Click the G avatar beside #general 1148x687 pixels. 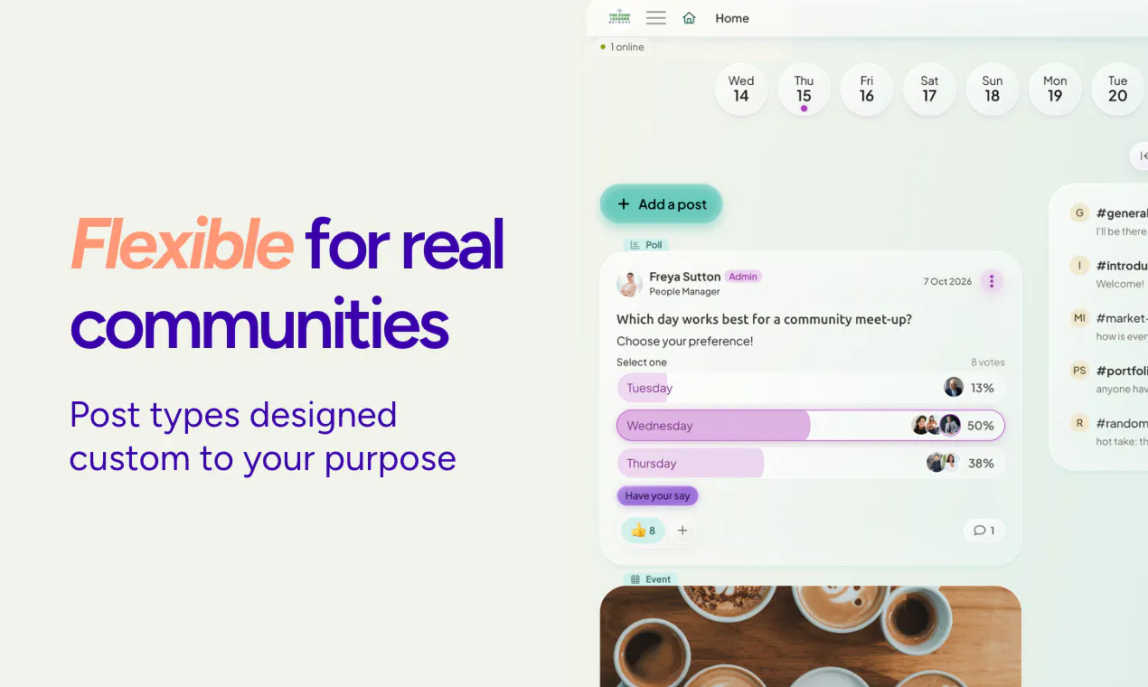1078,213
